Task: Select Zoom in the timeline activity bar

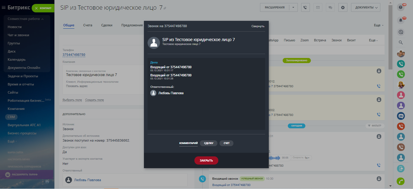Action: pyautogui.click(x=304, y=40)
